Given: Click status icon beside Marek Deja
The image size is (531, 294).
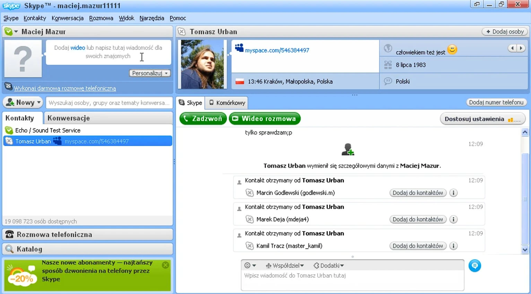Looking at the screenshot, I should click(250, 219).
